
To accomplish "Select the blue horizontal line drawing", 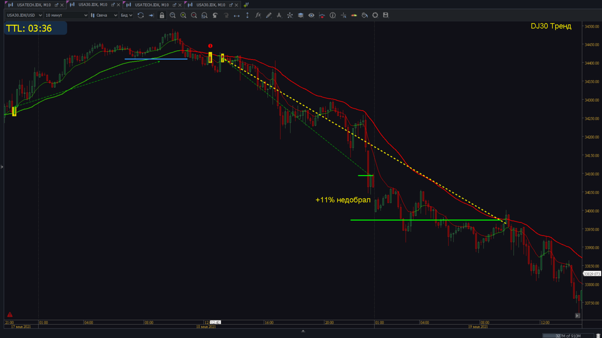I will pyautogui.click(x=156, y=59).
